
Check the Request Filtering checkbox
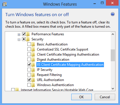[29, 75]
